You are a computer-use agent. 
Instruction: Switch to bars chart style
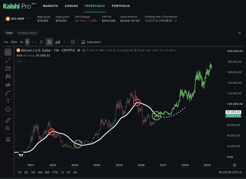[x=41, y=42]
